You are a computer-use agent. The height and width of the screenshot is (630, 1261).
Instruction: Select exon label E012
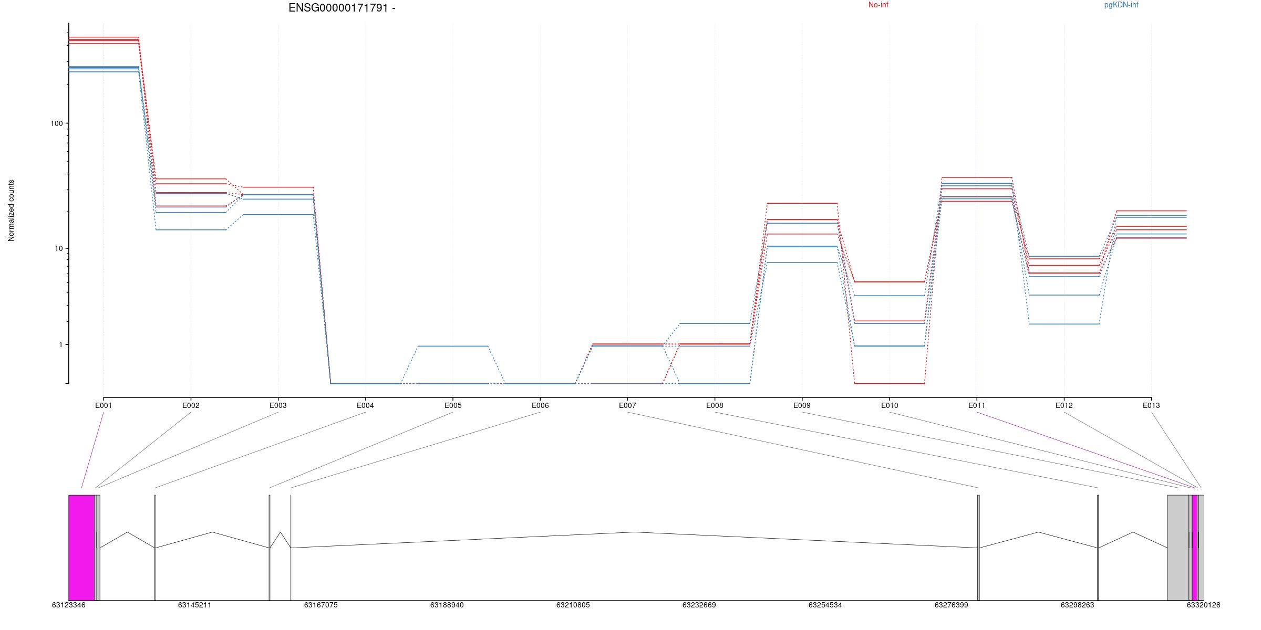pos(1064,405)
